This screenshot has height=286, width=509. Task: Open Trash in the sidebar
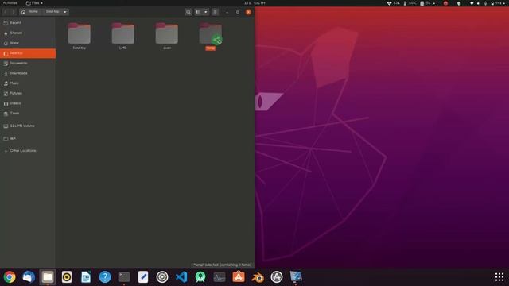28,114
